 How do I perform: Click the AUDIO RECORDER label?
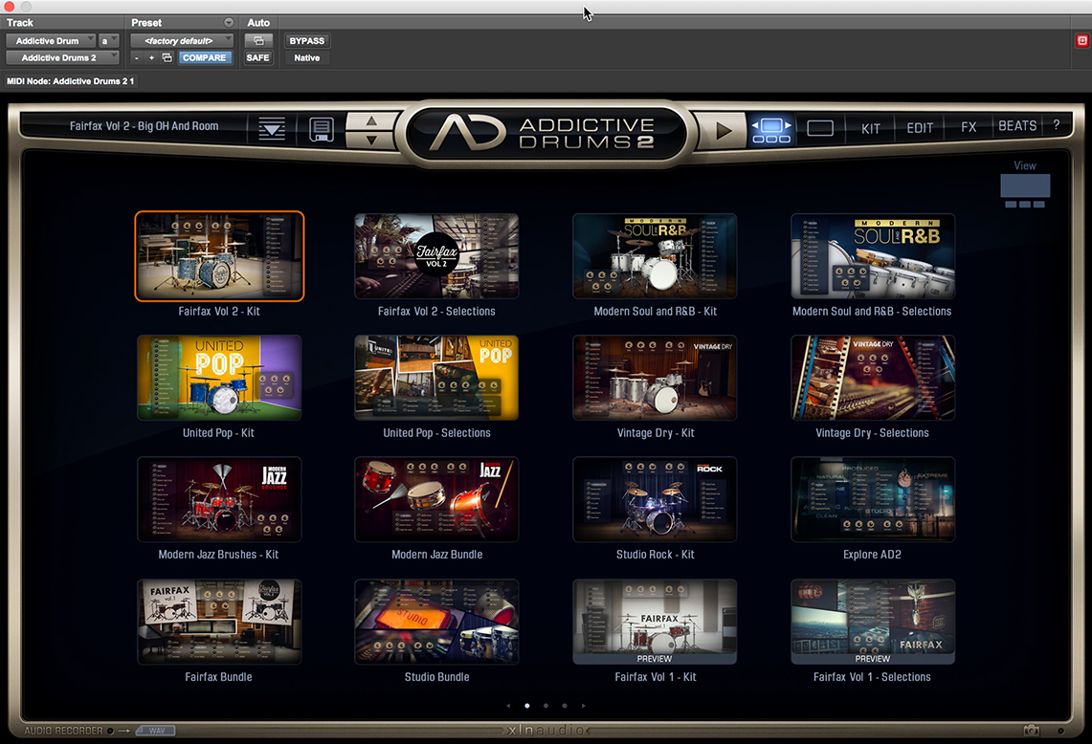(63, 731)
